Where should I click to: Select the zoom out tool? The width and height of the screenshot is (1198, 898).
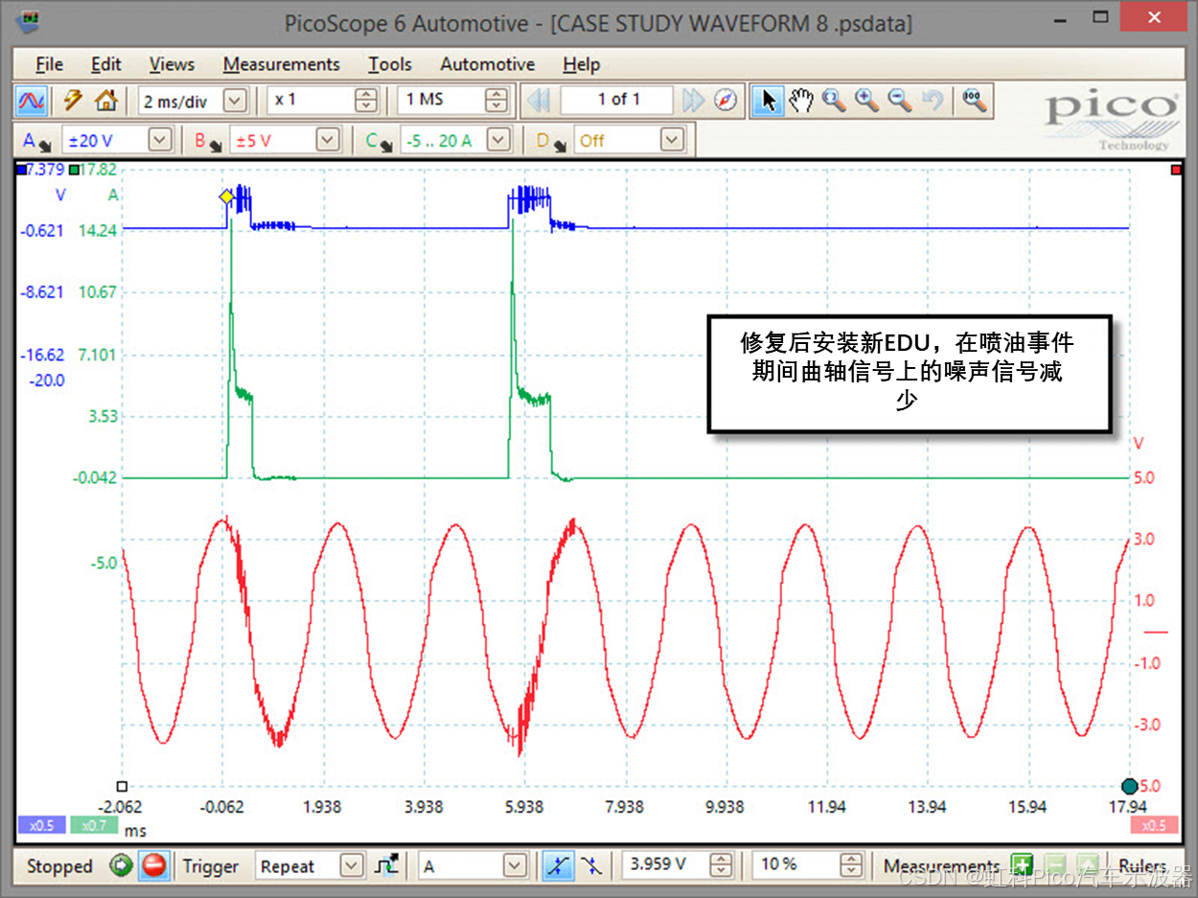click(x=899, y=100)
